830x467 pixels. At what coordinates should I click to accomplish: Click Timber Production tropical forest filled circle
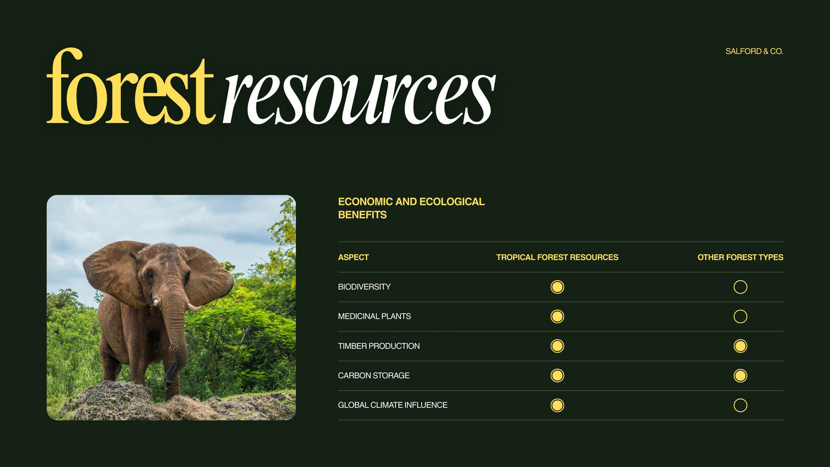click(x=557, y=346)
